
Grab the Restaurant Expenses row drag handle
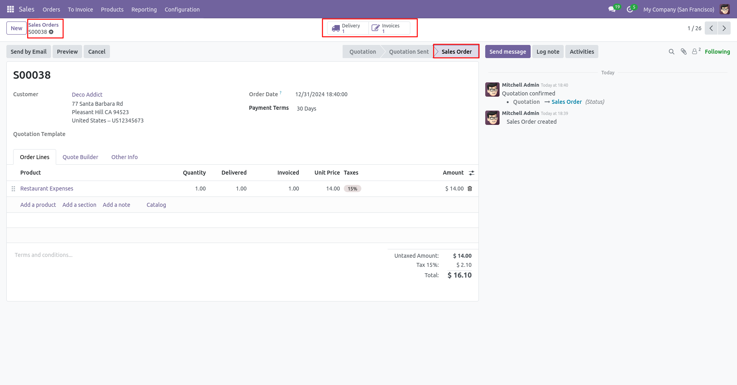13,189
